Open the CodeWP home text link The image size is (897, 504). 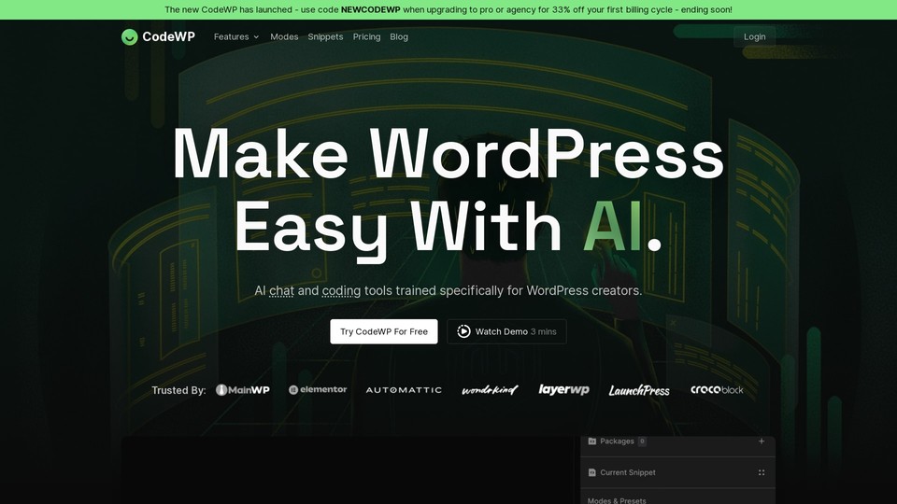click(169, 36)
